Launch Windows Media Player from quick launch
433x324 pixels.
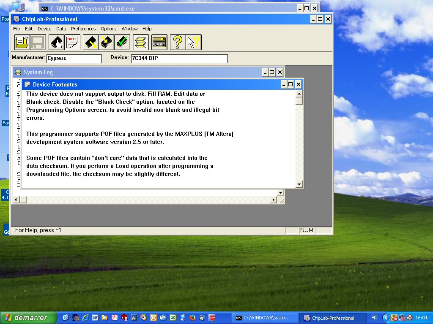point(143,318)
